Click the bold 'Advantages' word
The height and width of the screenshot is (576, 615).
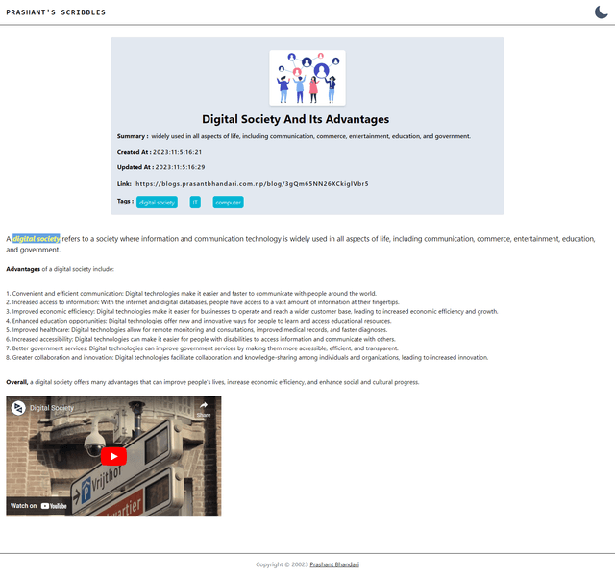23,269
